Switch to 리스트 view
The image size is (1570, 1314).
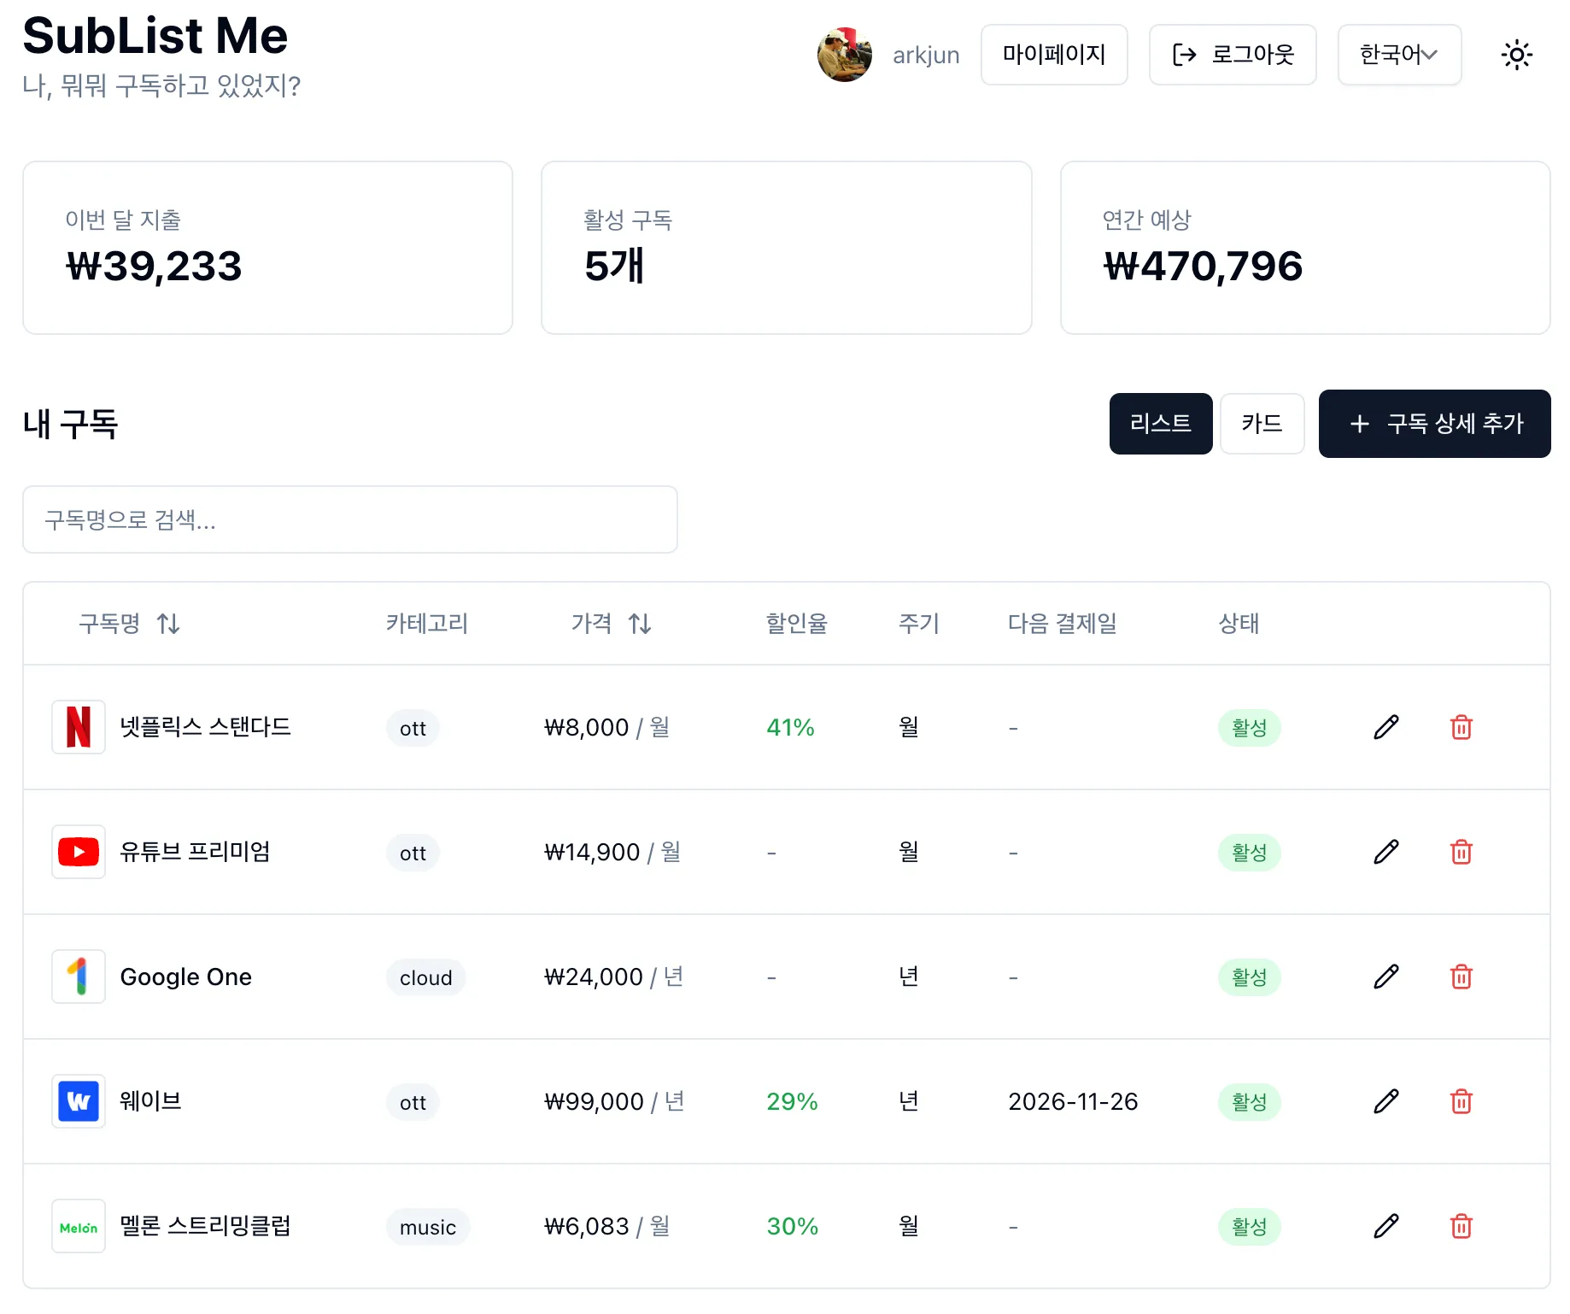[x=1160, y=424]
